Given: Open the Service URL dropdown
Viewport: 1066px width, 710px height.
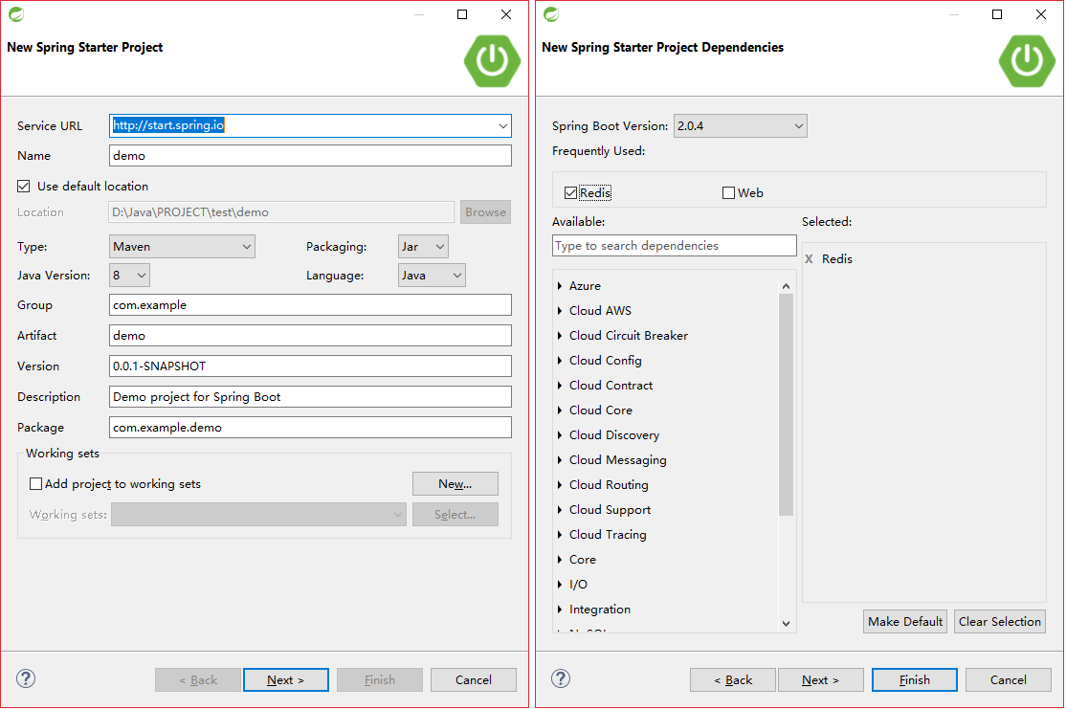Looking at the screenshot, I should 503,125.
